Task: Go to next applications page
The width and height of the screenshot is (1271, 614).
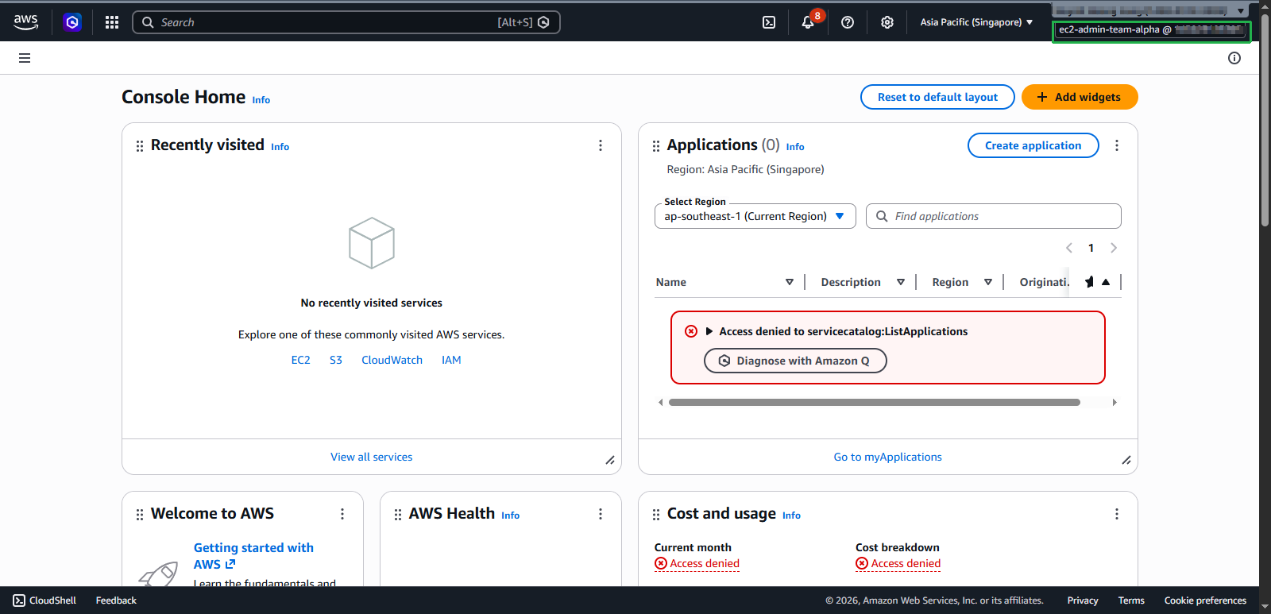Action: tap(1114, 248)
